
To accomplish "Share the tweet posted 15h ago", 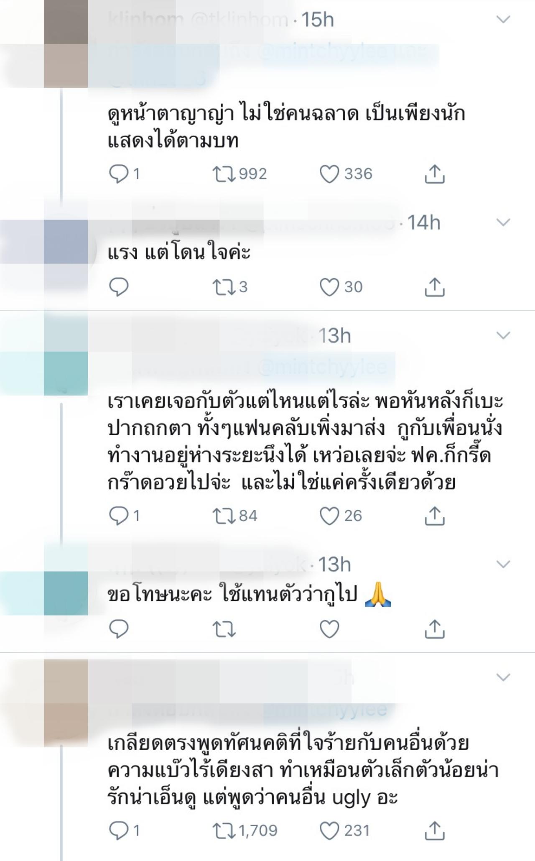I will [434, 174].
